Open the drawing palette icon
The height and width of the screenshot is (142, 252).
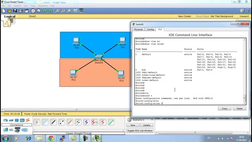point(75,11)
